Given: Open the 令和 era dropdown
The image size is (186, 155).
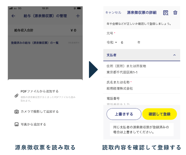Looking at the screenshot, I should coord(112,42).
